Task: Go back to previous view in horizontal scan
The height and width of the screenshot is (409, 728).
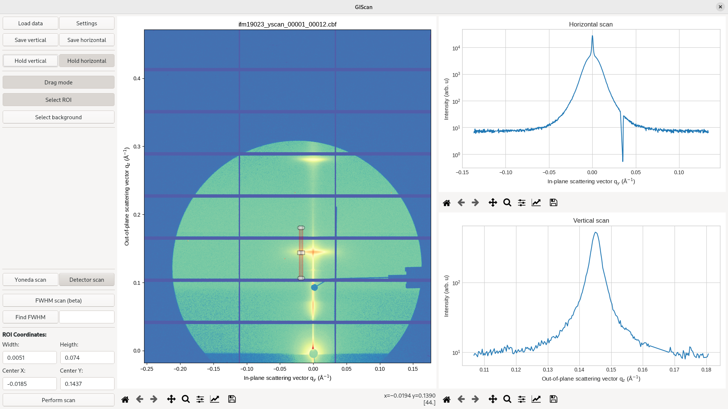Action: [461, 203]
